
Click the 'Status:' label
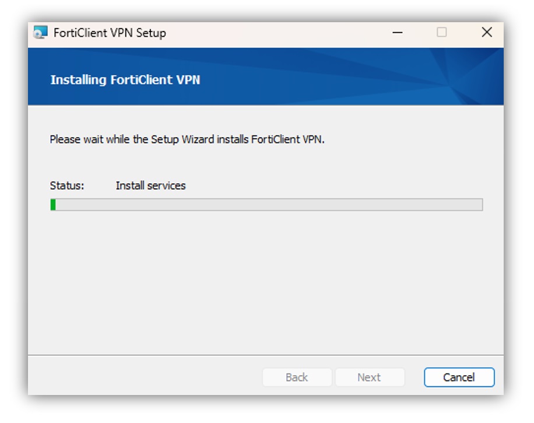66,186
